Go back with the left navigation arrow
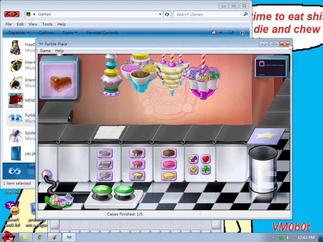 click(x=8, y=14)
